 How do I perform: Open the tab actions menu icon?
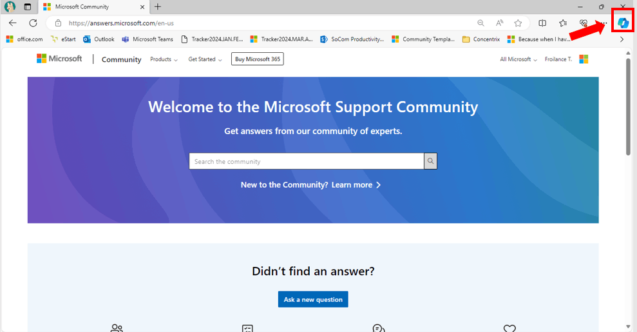tap(28, 6)
